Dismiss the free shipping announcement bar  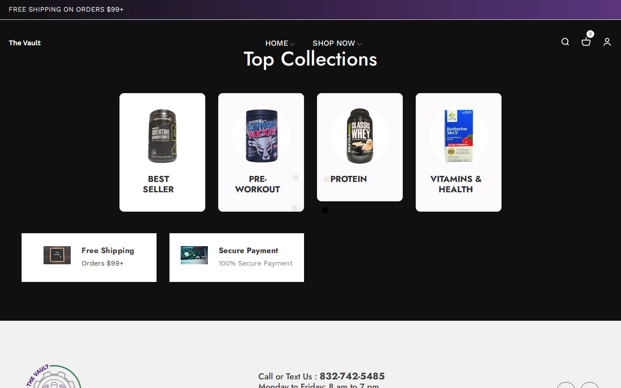[x=132, y=9]
